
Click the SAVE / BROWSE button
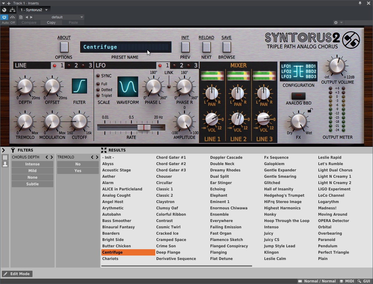click(x=227, y=47)
